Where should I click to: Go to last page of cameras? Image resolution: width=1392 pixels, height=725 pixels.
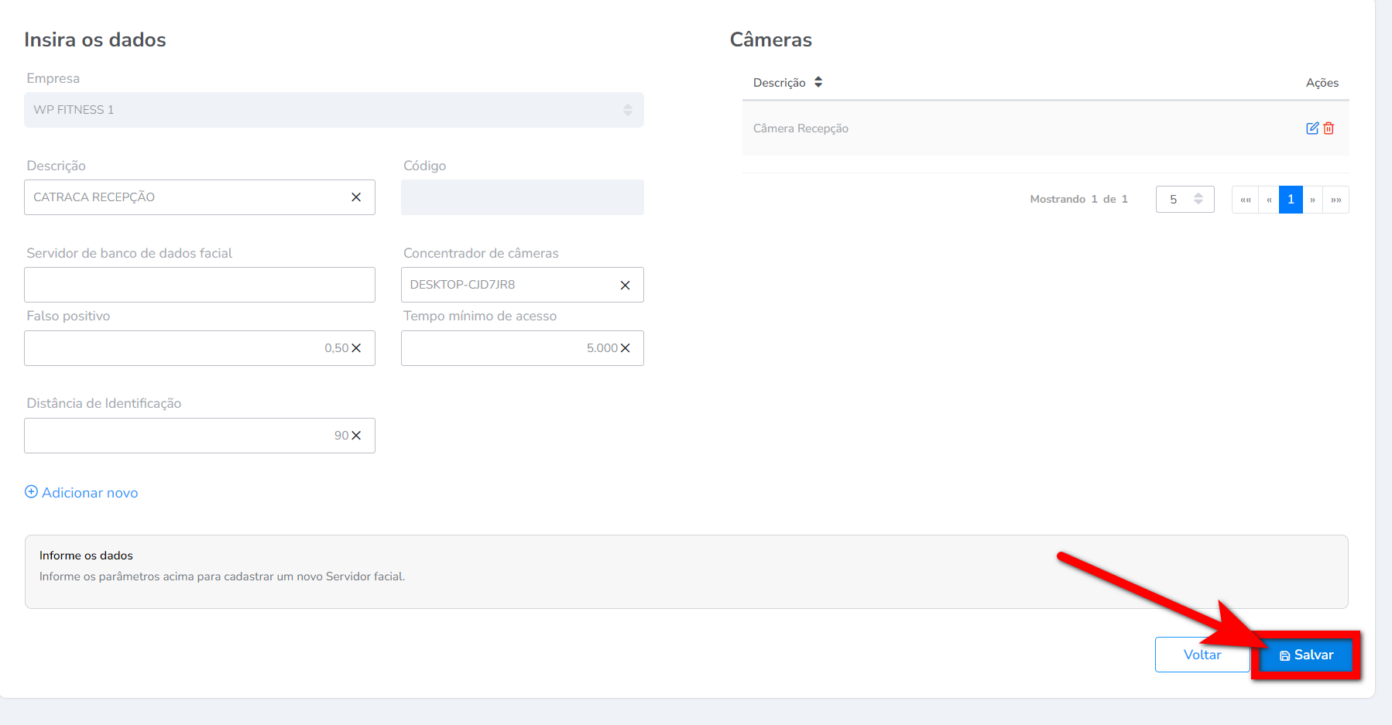[x=1335, y=200]
